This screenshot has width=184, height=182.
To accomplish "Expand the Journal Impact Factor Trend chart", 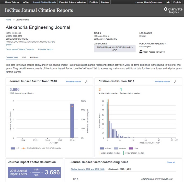I will pos(86,82).
